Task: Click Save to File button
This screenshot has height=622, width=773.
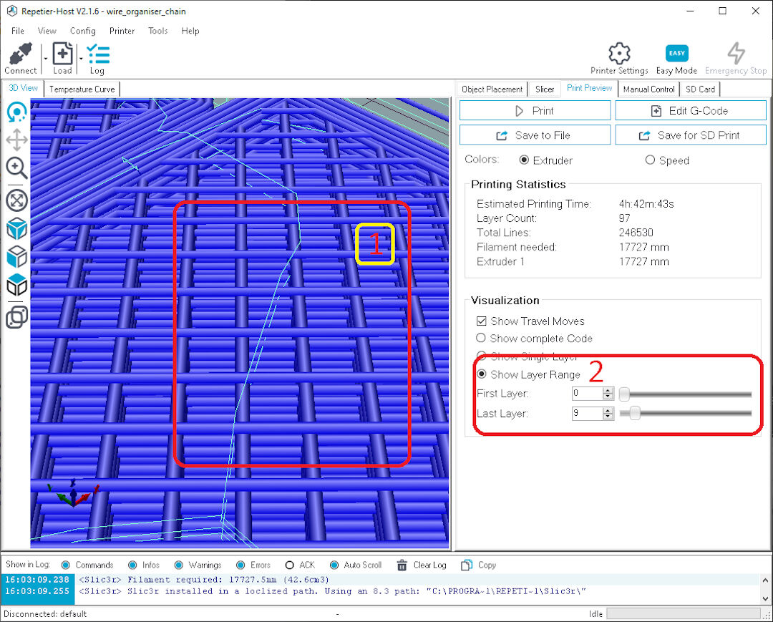Action: (535, 135)
